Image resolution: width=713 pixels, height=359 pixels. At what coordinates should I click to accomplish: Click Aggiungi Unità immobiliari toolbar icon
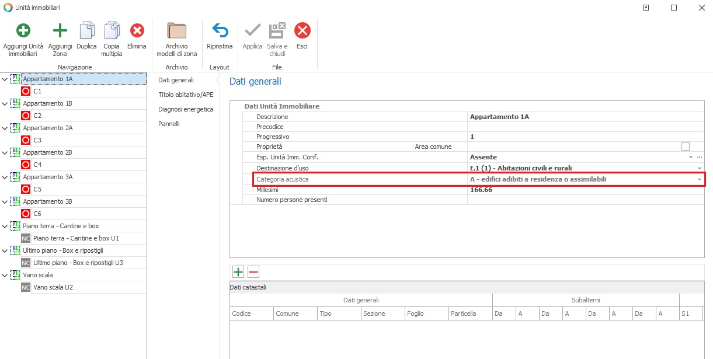[23, 32]
